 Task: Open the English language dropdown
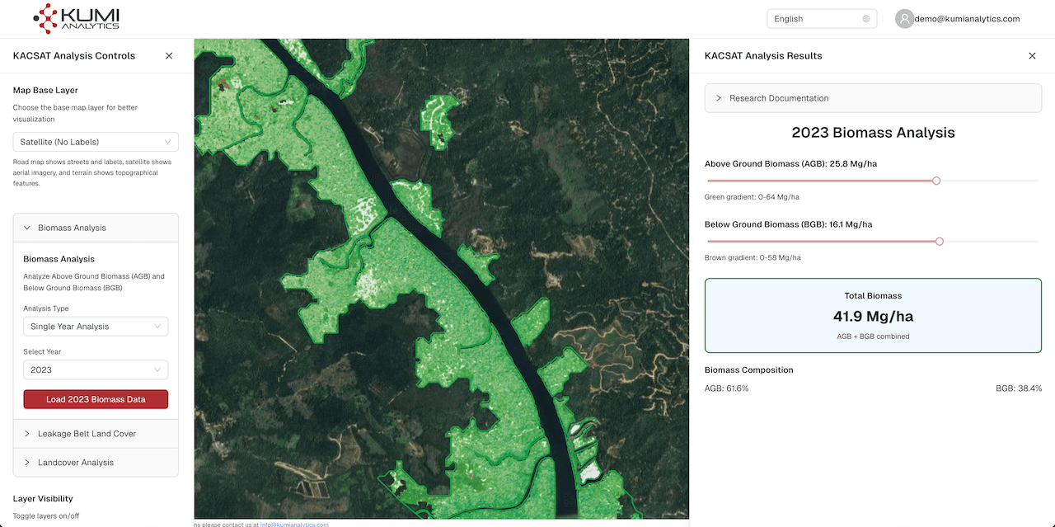(x=822, y=19)
